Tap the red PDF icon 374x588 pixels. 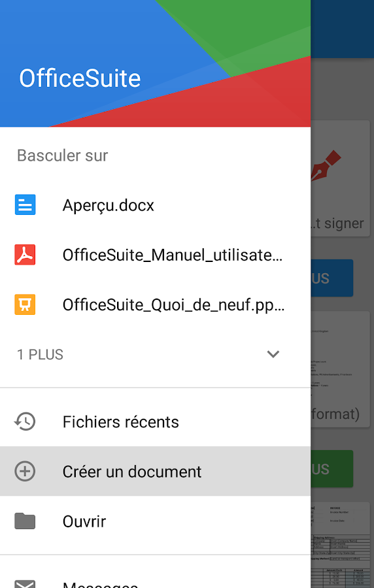25,255
